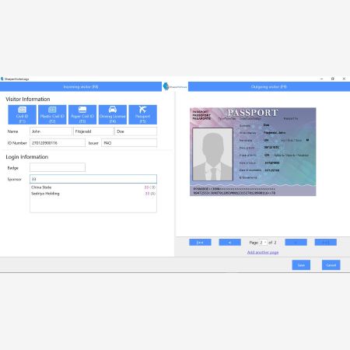
Task: Go to the first scanned page
Action: point(200,243)
